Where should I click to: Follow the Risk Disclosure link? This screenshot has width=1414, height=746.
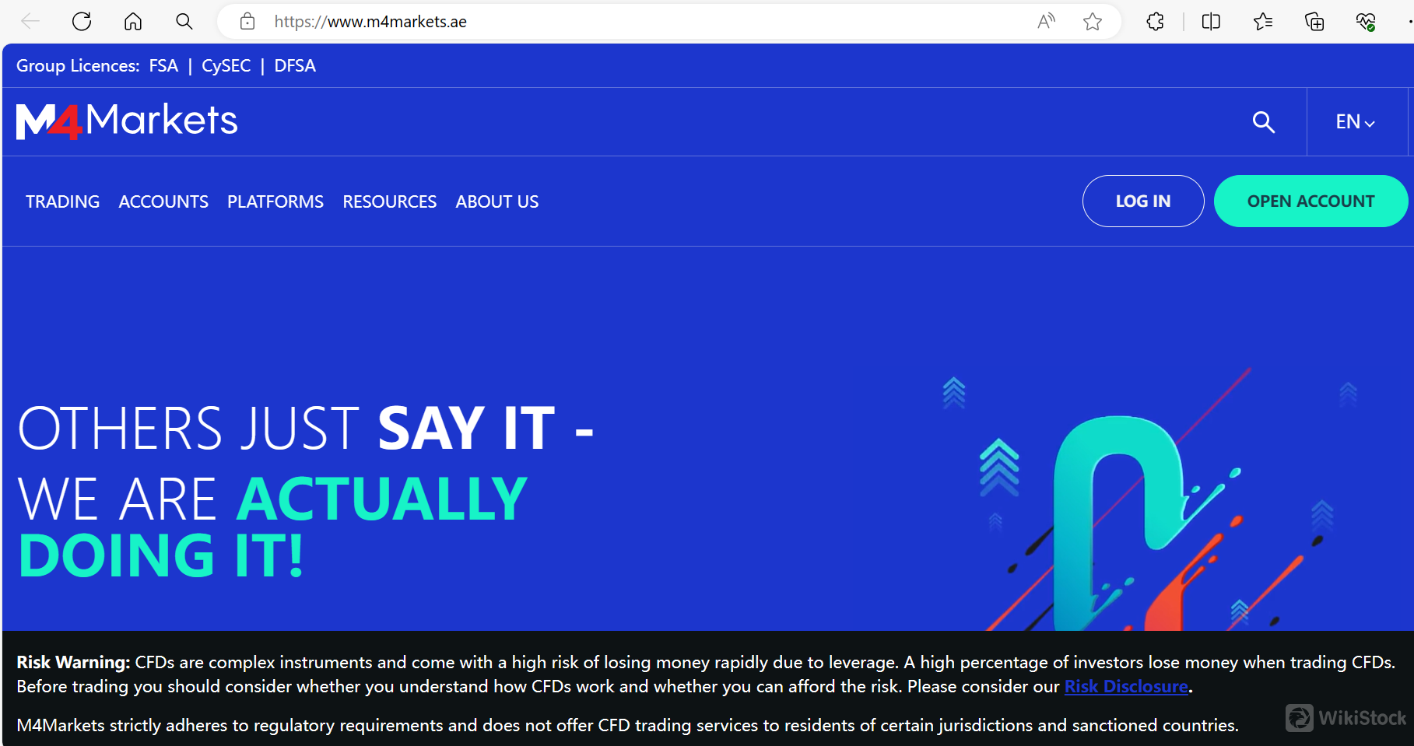pos(1126,687)
